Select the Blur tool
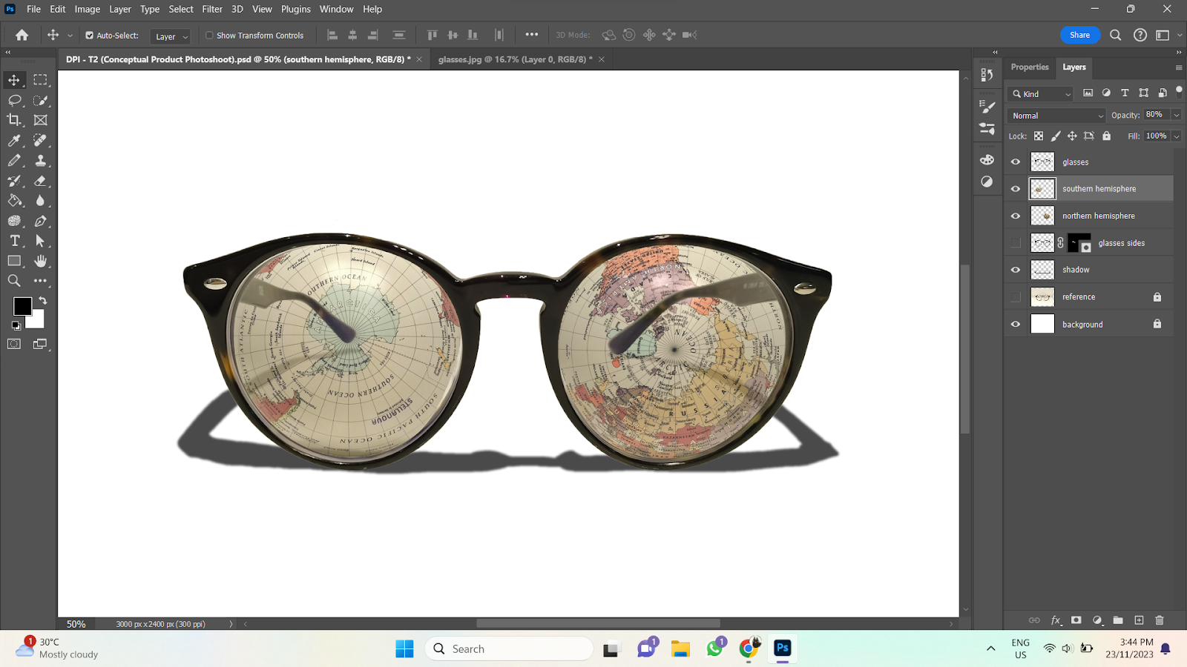1187x667 pixels. tap(40, 201)
